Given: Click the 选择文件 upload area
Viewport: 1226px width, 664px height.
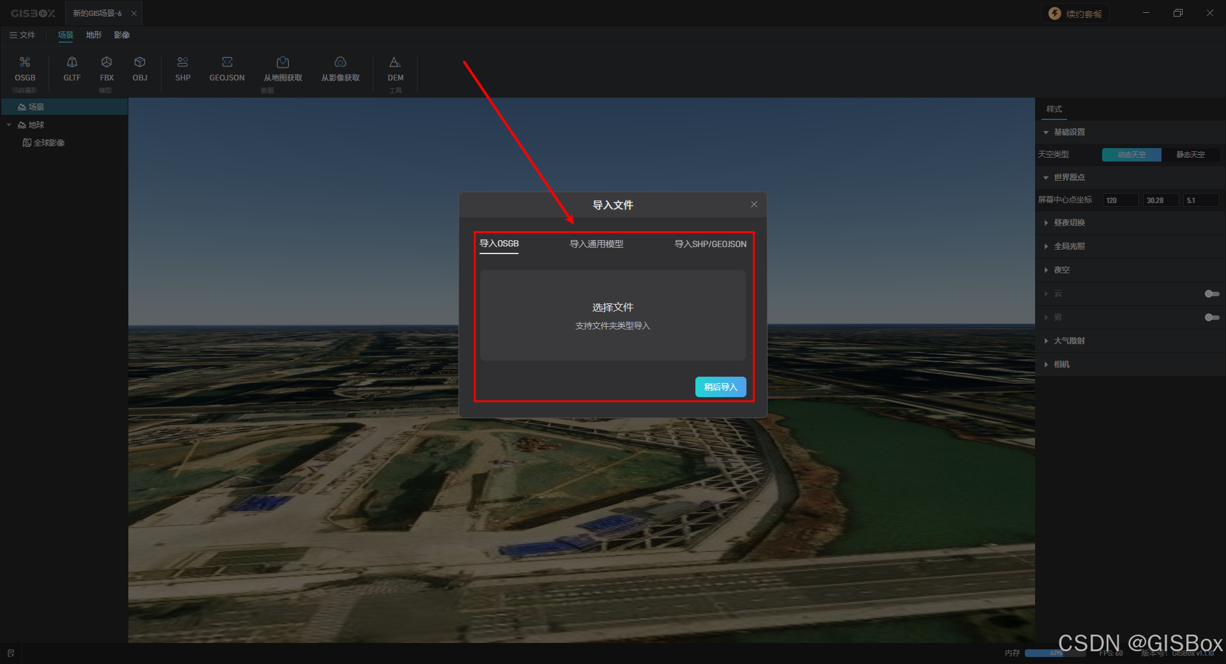Looking at the screenshot, I should 612,315.
